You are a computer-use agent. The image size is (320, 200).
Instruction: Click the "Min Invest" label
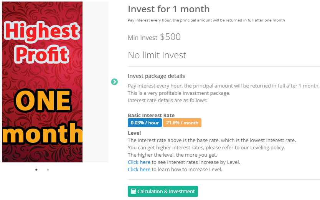(x=142, y=38)
